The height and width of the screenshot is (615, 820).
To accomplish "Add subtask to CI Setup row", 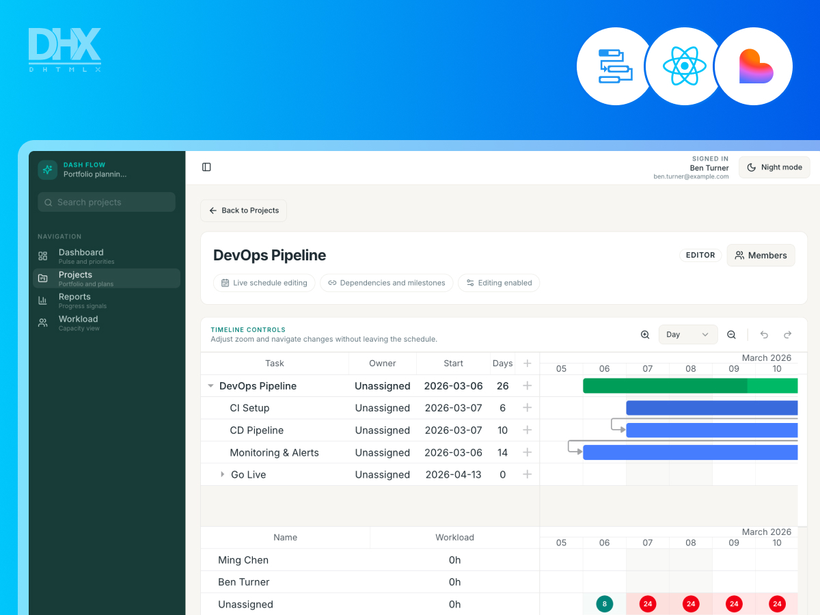I will pyautogui.click(x=527, y=408).
